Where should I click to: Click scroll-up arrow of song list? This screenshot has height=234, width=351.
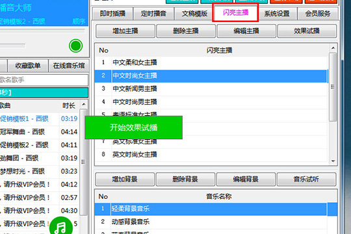[x=83, y=104]
